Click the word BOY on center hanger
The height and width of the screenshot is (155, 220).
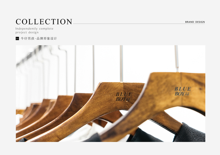point(121,99)
